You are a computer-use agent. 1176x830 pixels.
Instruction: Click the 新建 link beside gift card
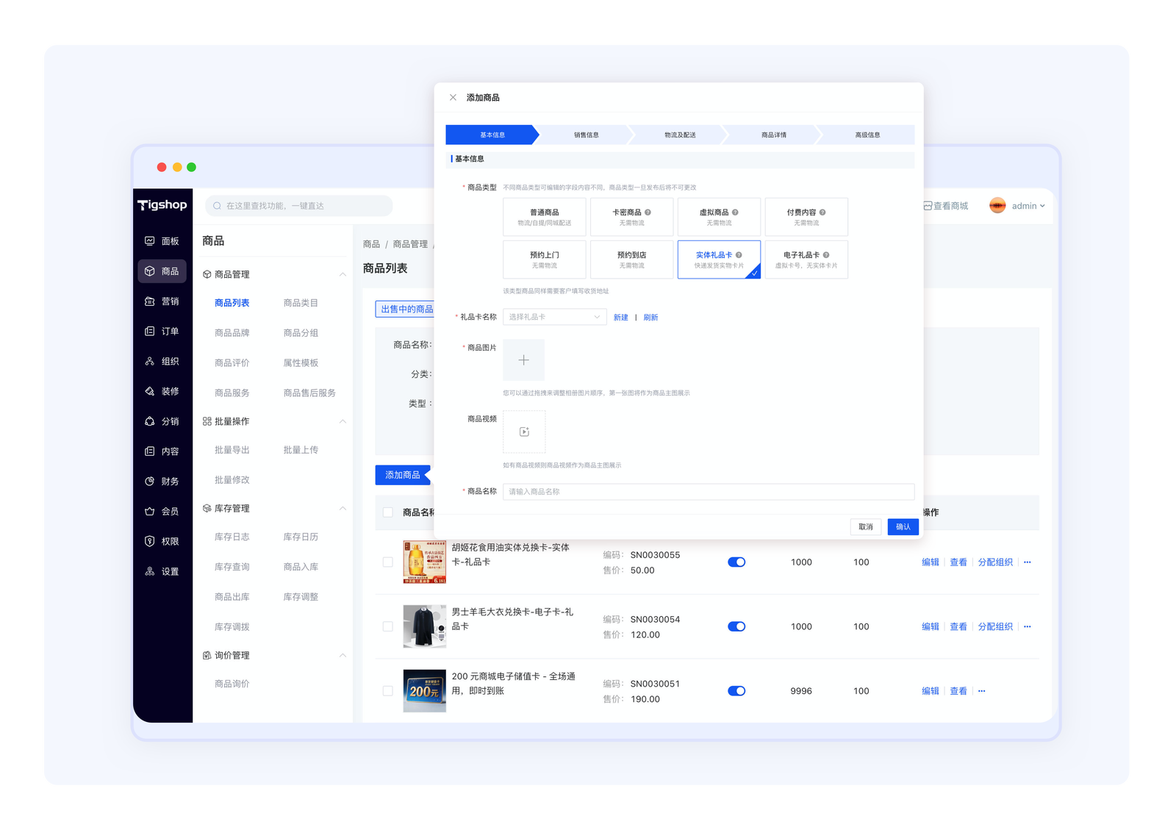621,318
